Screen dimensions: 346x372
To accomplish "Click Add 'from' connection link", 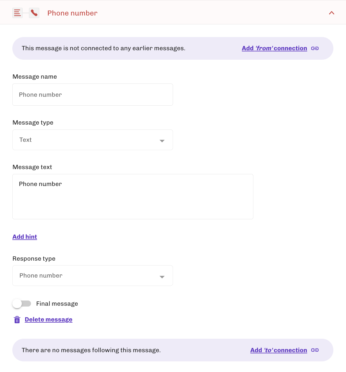I will coord(274,48).
